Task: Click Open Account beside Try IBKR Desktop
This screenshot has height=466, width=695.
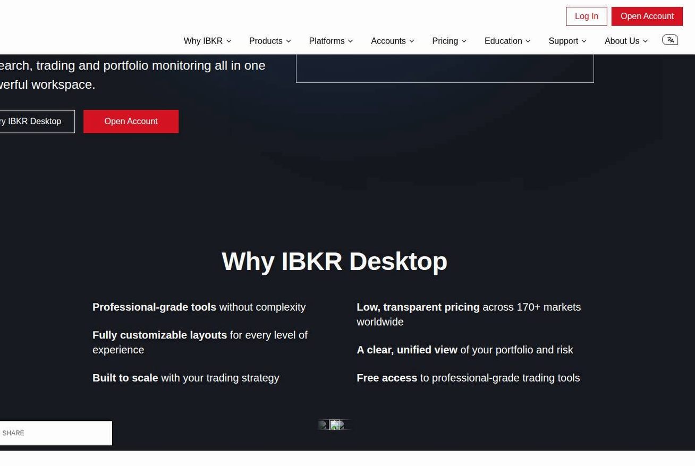Action: (x=131, y=122)
